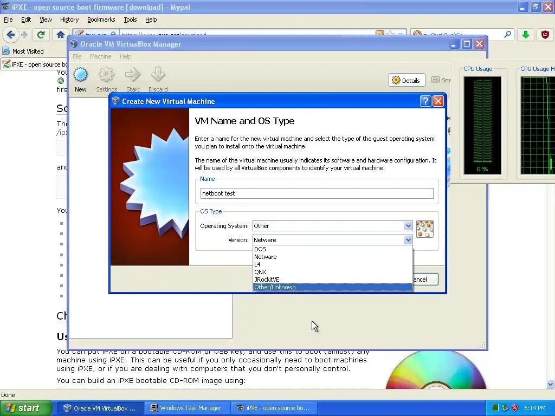Click the browser Home icon
Screen dimensions: 555x416
point(60,35)
